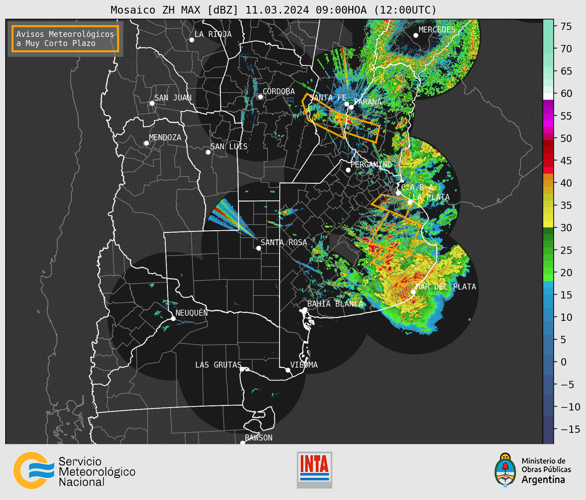Click the PERGAMINO city marker dot
Viewport: 586px width, 500px height.
(x=348, y=170)
